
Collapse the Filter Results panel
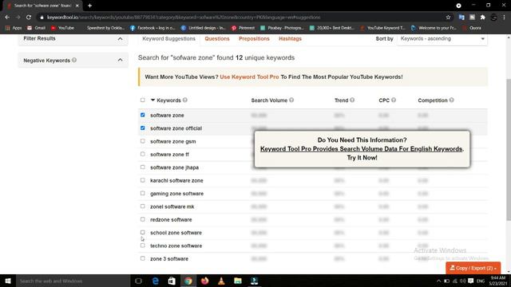(120, 39)
